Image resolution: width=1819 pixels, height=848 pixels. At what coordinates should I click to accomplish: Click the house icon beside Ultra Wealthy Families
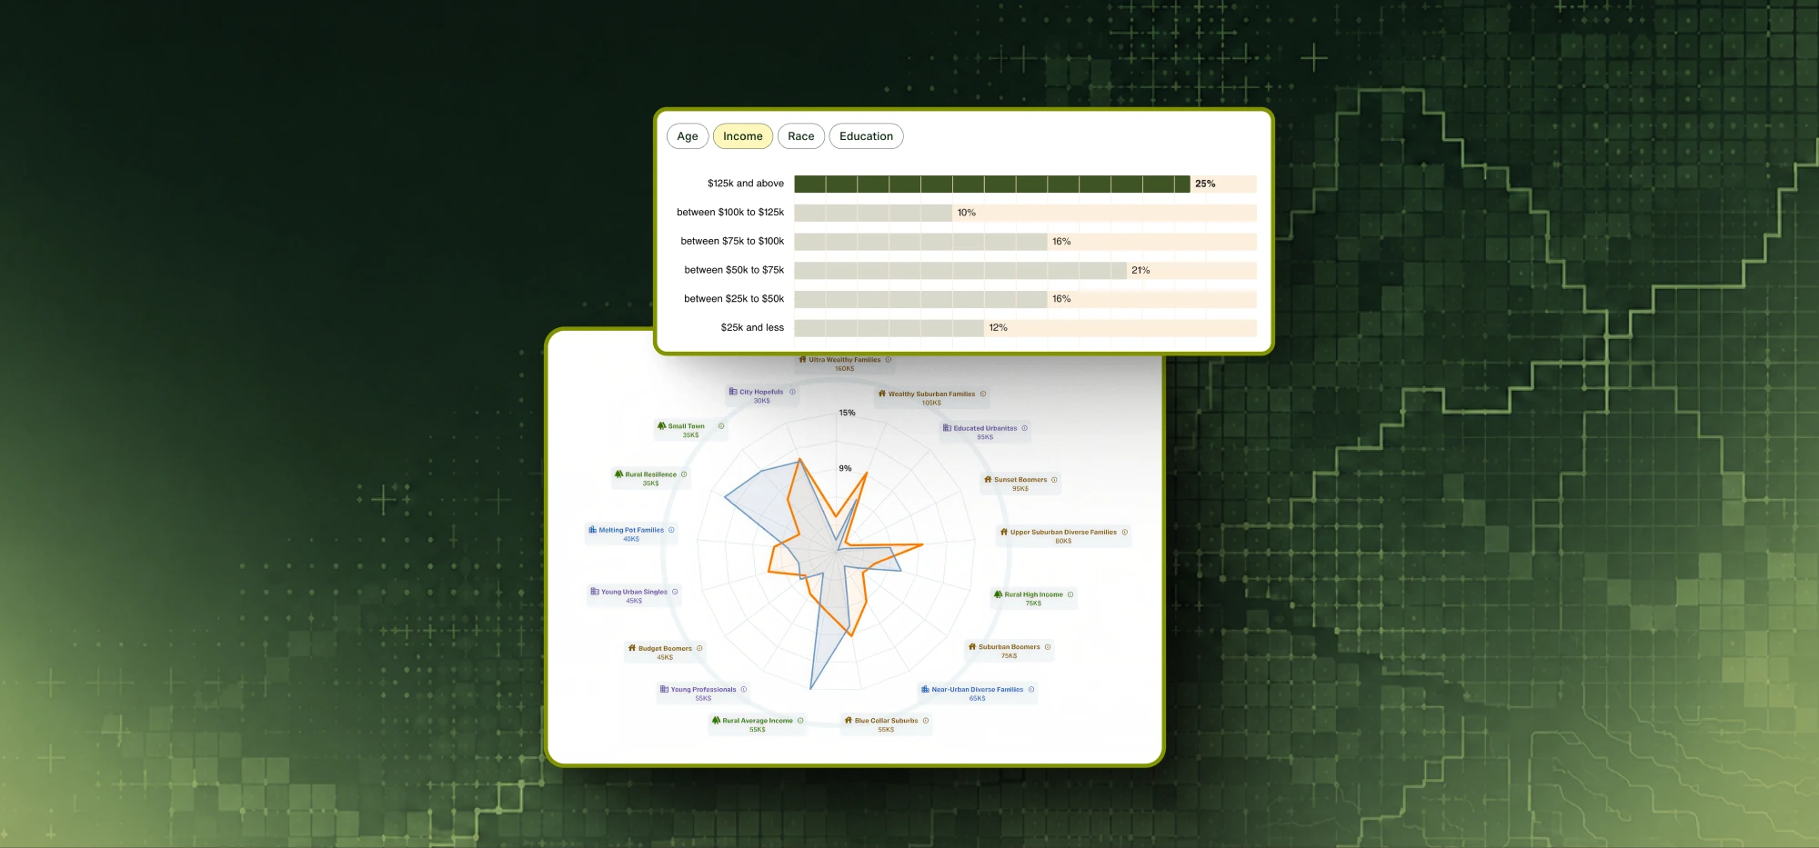point(802,359)
